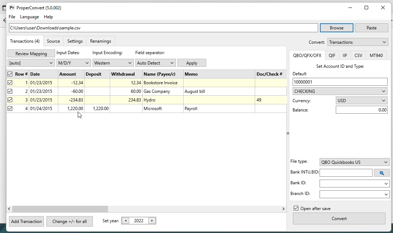Open the Currency USD dropdown

[x=361, y=101]
